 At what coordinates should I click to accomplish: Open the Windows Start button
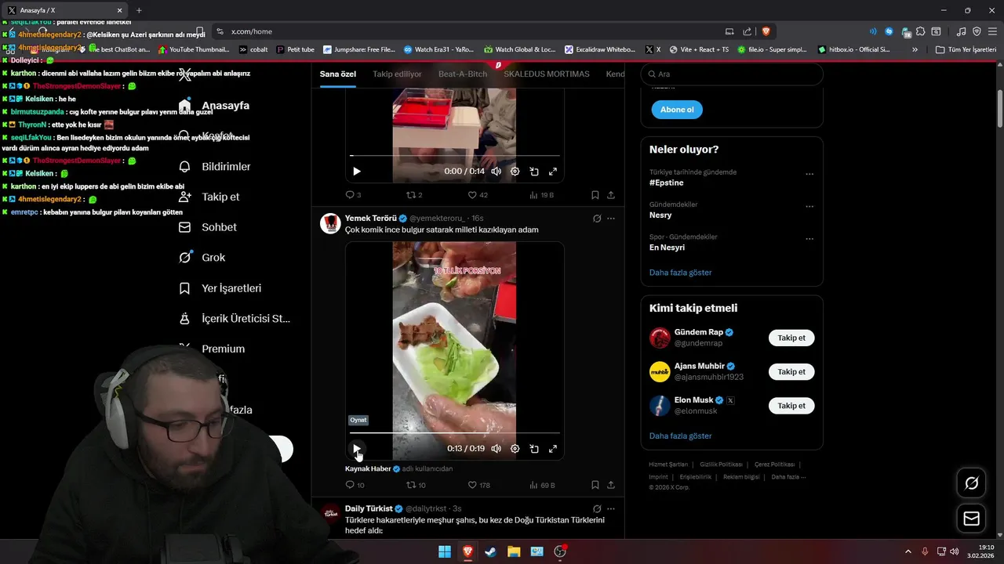[445, 551]
